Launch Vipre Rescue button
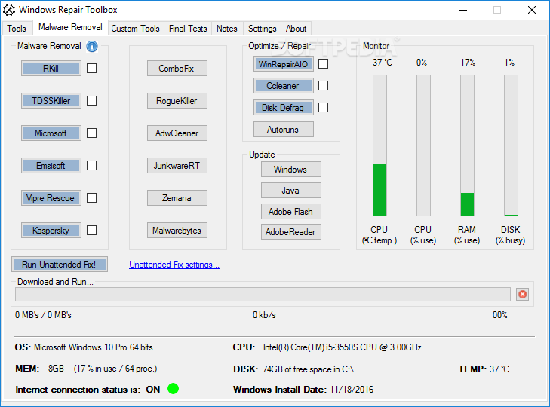 click(51, 197)
